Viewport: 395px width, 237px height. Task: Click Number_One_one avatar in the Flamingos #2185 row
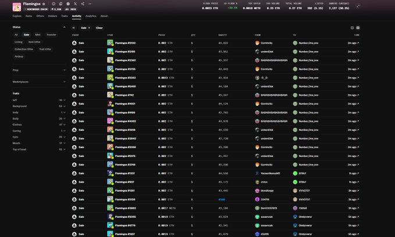coord(295,52)
